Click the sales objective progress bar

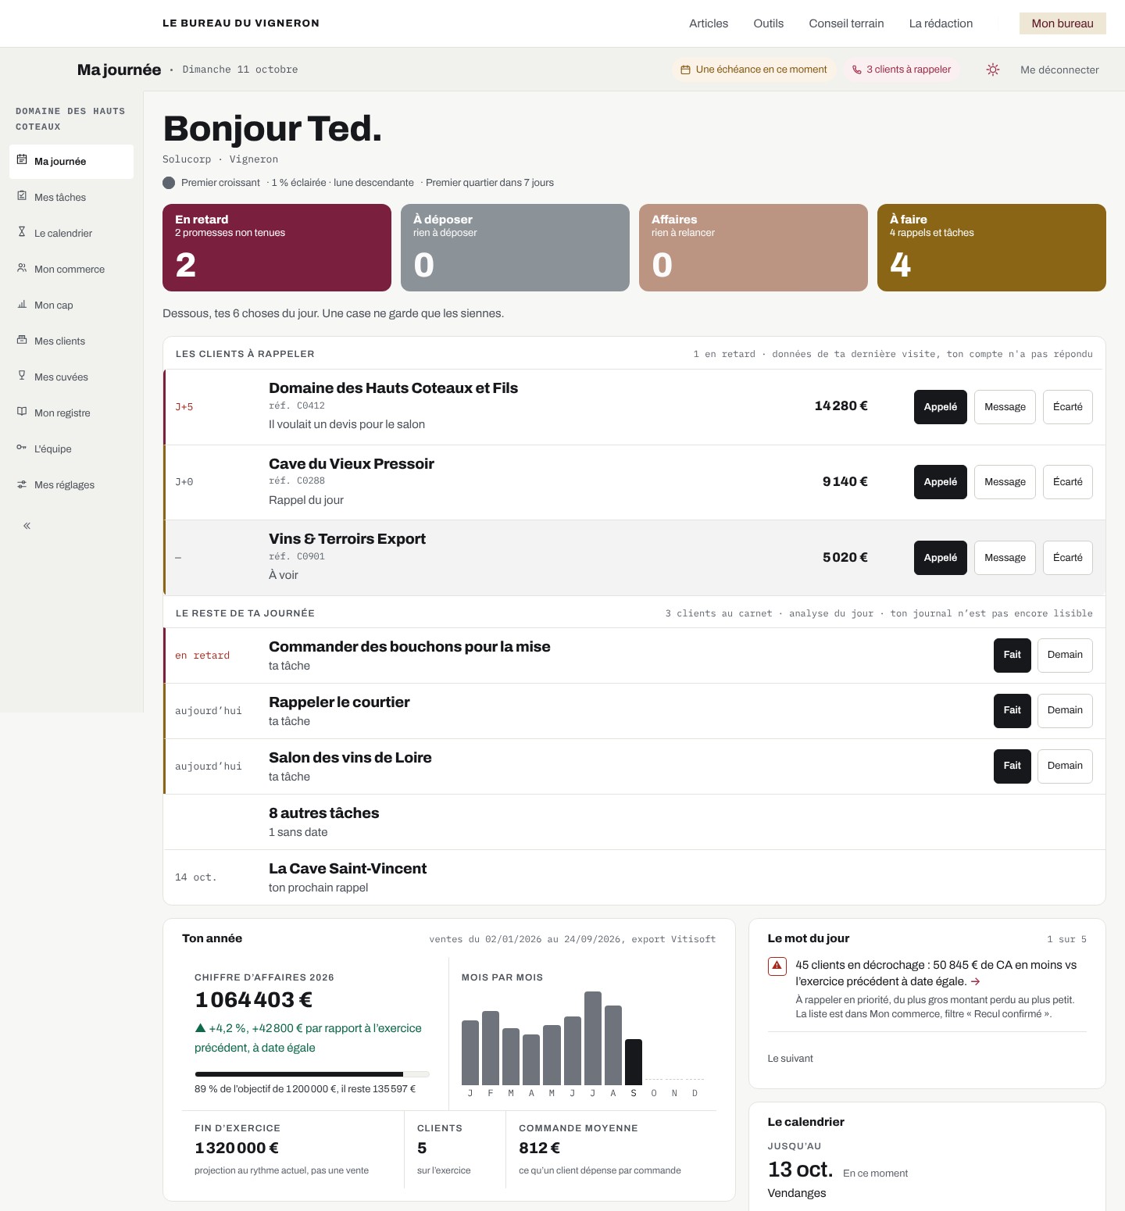click(312, 1074)
